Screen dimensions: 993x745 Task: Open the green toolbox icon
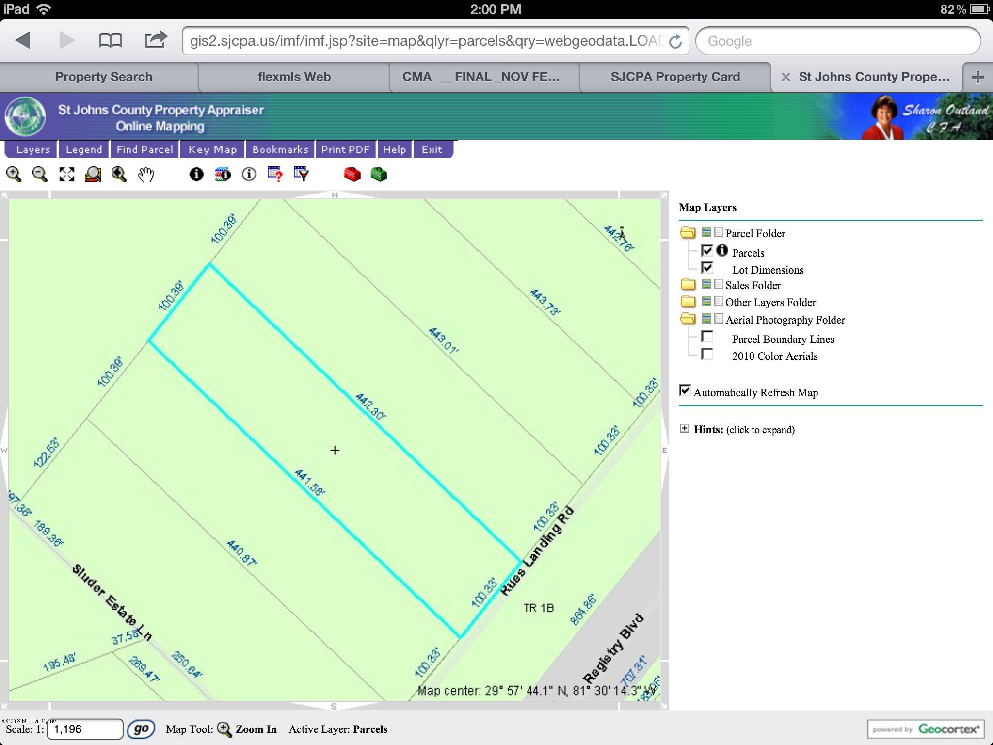tap(379, 174)
